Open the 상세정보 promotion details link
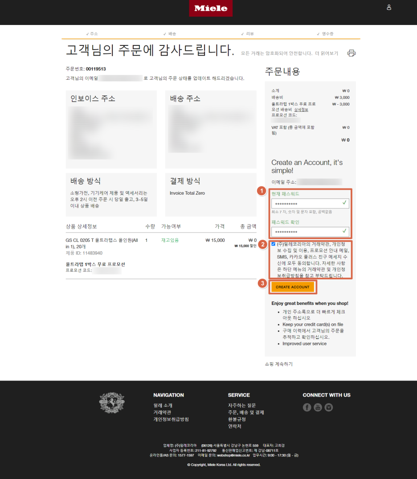 point(301,110)
